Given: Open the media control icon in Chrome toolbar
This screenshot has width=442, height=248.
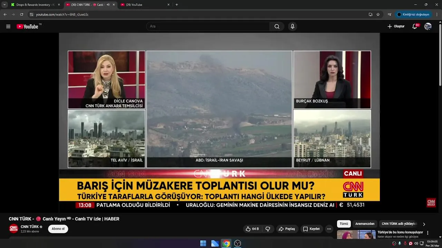Looking at the screenshot, I should (x=390, y=14).
